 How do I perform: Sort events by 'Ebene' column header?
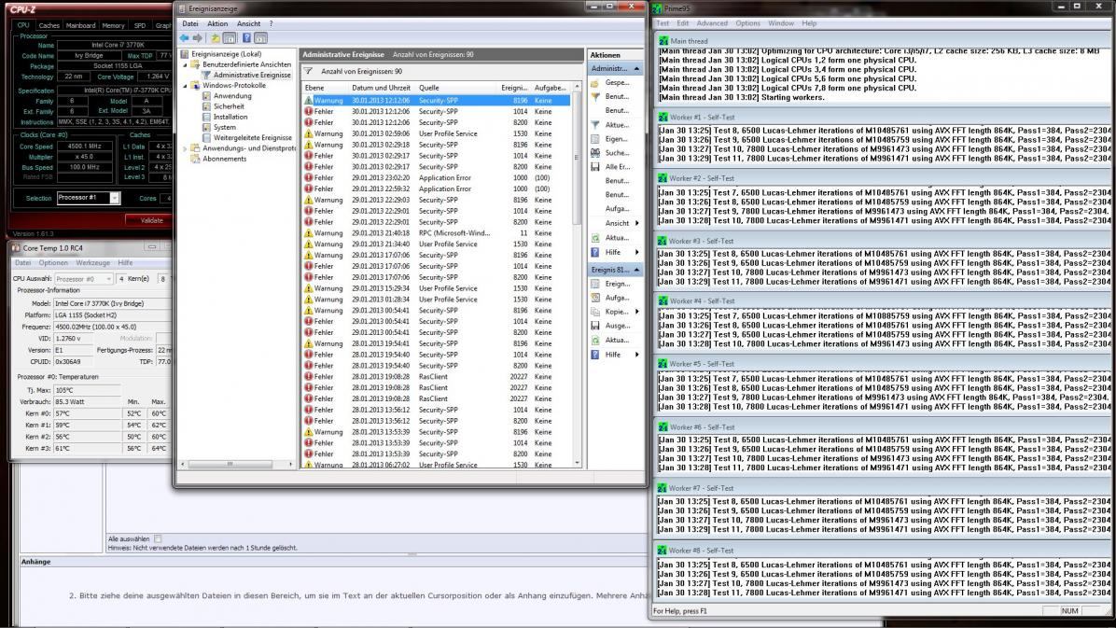(325, 88)
